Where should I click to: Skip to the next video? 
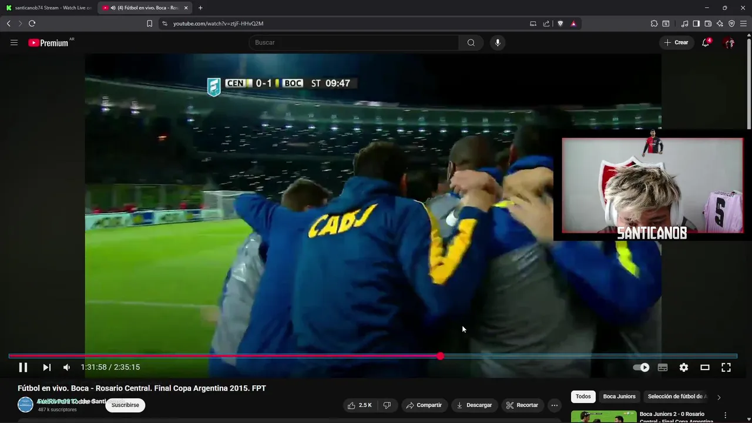46,367
